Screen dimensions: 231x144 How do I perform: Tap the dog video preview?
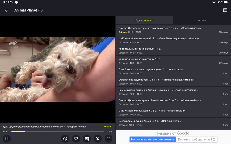(58, 69)
